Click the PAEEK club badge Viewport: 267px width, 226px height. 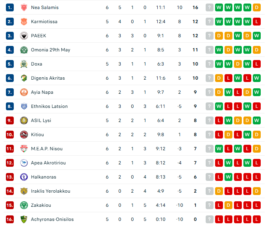pyautogui.click(x=24, y=36)
